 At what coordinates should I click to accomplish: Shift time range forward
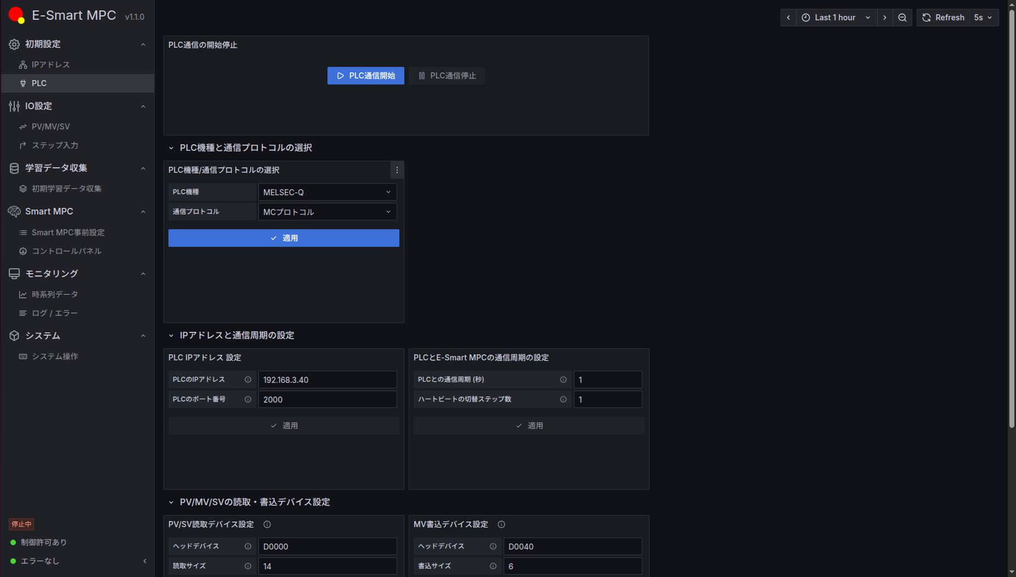[885, 18]
